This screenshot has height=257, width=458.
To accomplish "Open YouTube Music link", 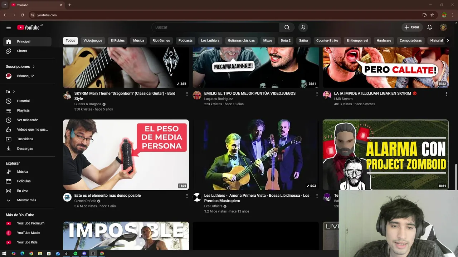I will point(27,233).
